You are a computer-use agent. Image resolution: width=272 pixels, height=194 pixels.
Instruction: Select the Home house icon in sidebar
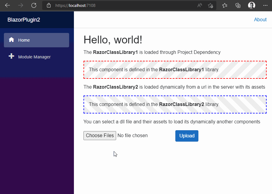tap(11, 40)
